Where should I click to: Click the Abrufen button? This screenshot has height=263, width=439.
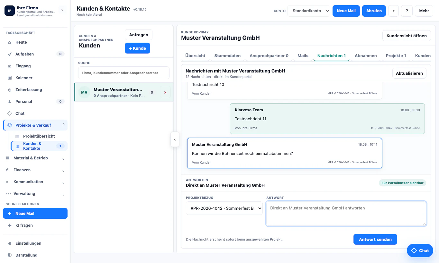[x=374, y=11]
